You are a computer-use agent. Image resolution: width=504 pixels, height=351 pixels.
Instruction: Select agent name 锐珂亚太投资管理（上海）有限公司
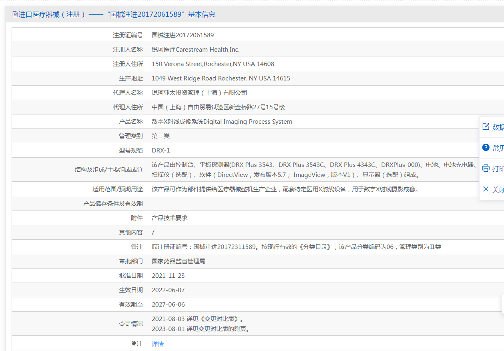coord(199,93)
